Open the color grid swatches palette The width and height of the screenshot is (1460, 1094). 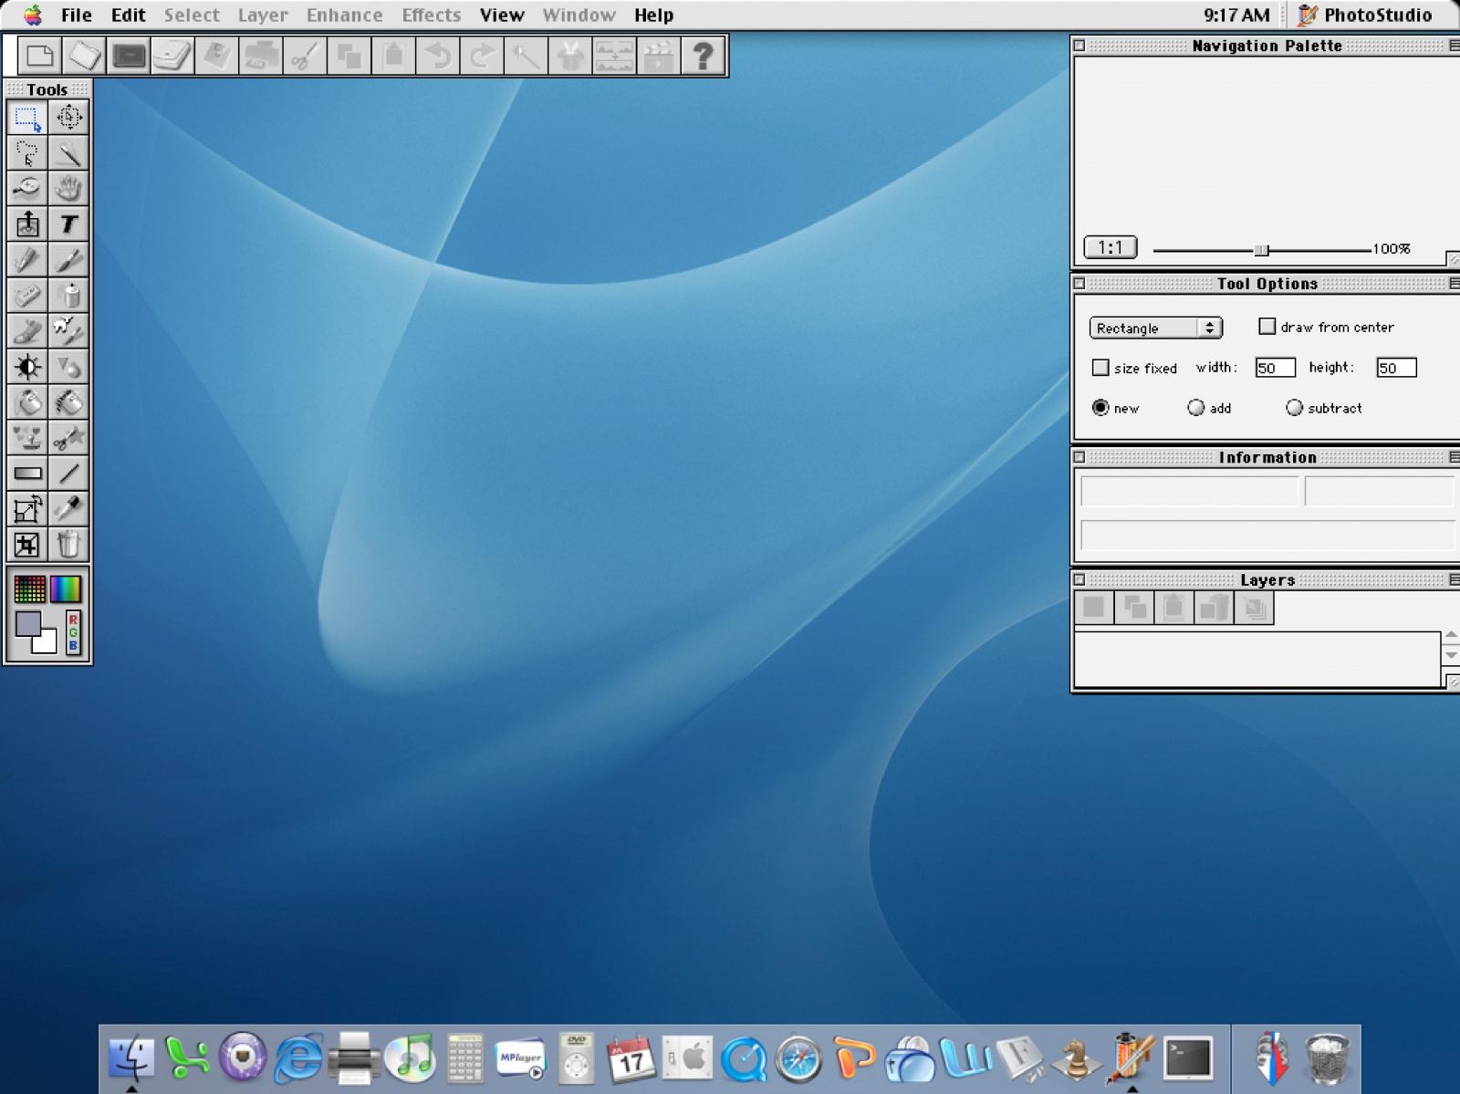tap(29, 589)
